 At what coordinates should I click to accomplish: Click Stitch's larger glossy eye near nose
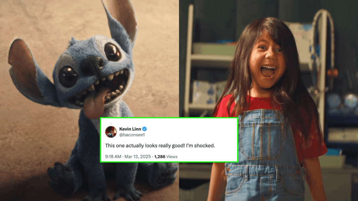point(68,76)
